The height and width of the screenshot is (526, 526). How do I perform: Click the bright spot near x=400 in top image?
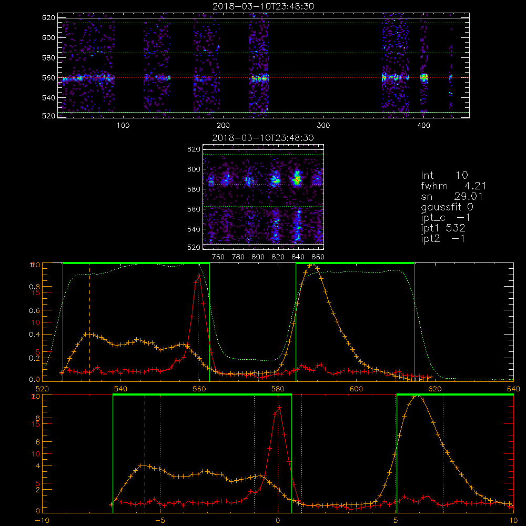(x=424, y=78)
